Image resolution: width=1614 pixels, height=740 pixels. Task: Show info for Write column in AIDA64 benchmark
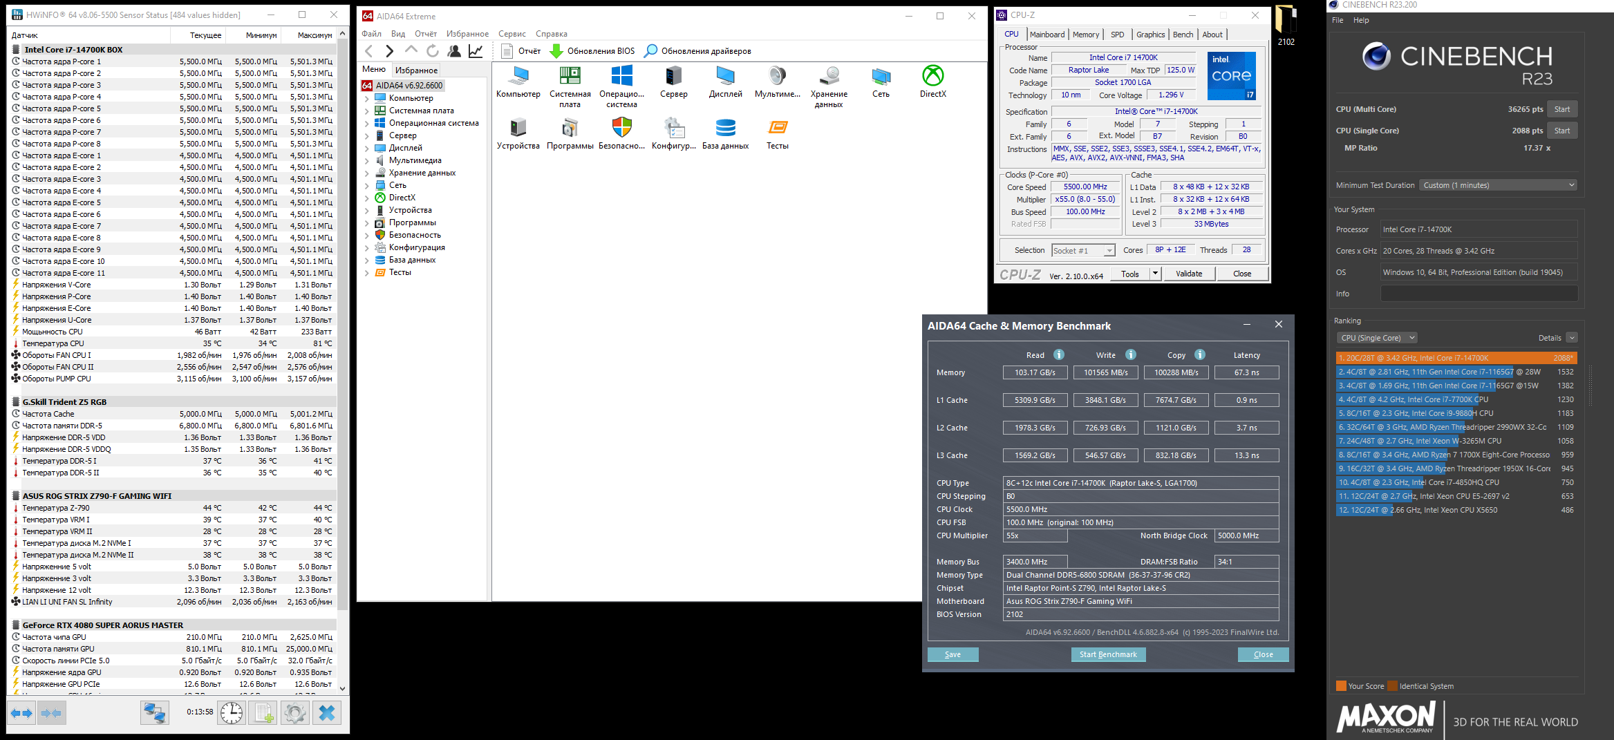point(1131,355)
